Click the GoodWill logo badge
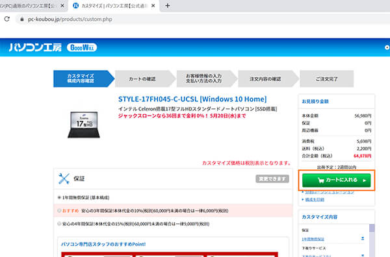The width and height of the screenshot is (390, 257). point(82,47)
